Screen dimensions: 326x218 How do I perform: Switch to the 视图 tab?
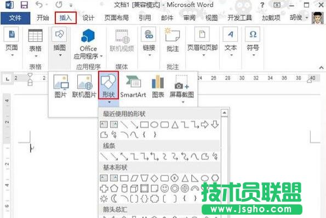pos(211,18)
